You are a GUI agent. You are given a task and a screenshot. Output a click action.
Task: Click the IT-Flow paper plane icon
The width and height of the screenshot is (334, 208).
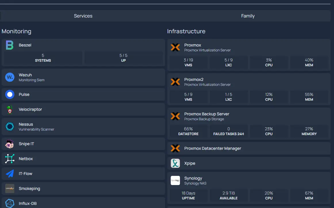click(x=9, y=174)
